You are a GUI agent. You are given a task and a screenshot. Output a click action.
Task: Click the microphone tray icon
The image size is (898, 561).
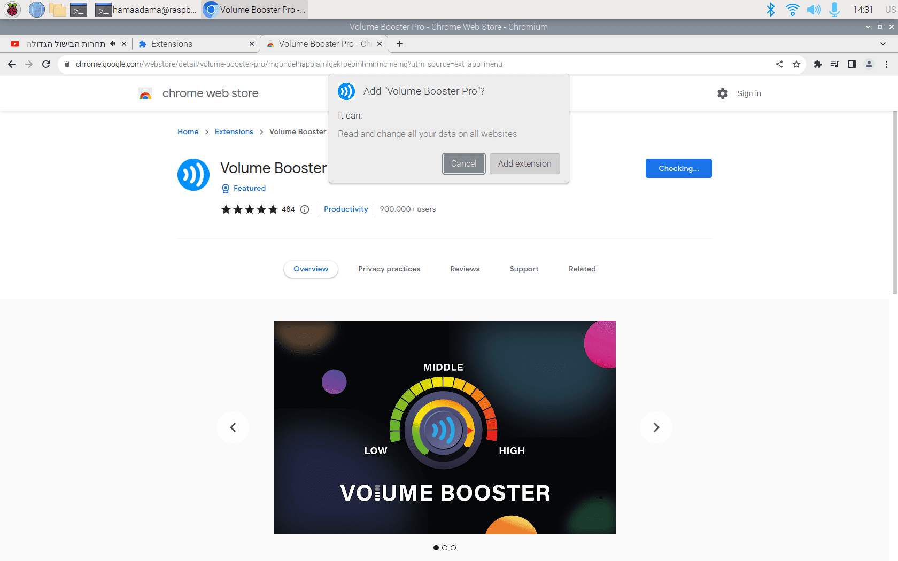834,10
